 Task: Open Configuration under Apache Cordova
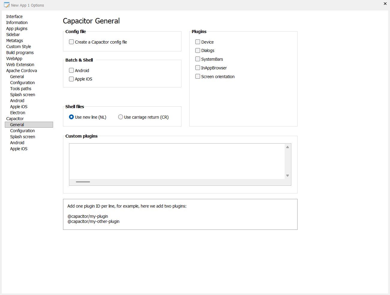point(22,83)
